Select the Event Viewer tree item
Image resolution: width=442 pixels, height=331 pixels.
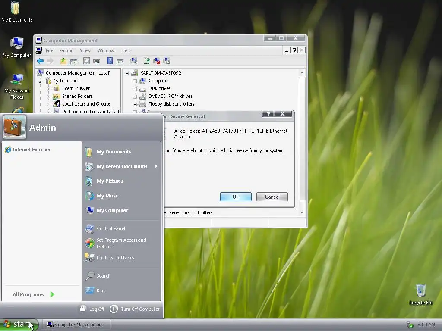(x=76, y=88)
